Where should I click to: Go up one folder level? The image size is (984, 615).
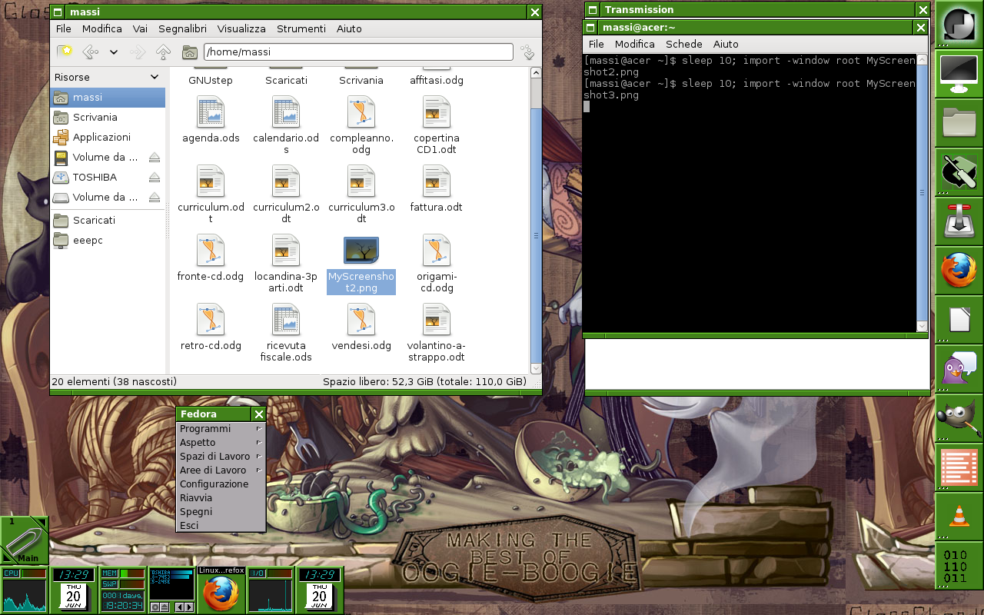pos(163,52)
